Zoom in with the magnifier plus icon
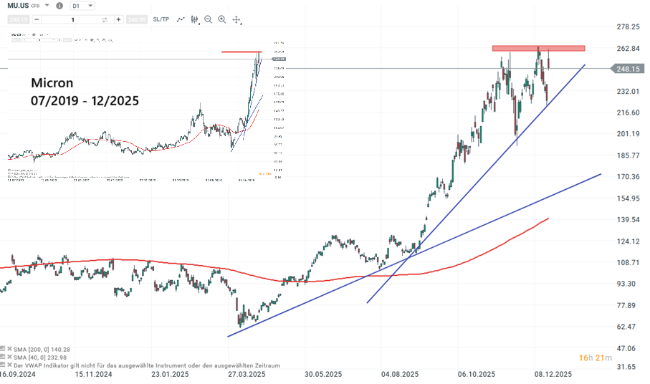 [222, 19]
